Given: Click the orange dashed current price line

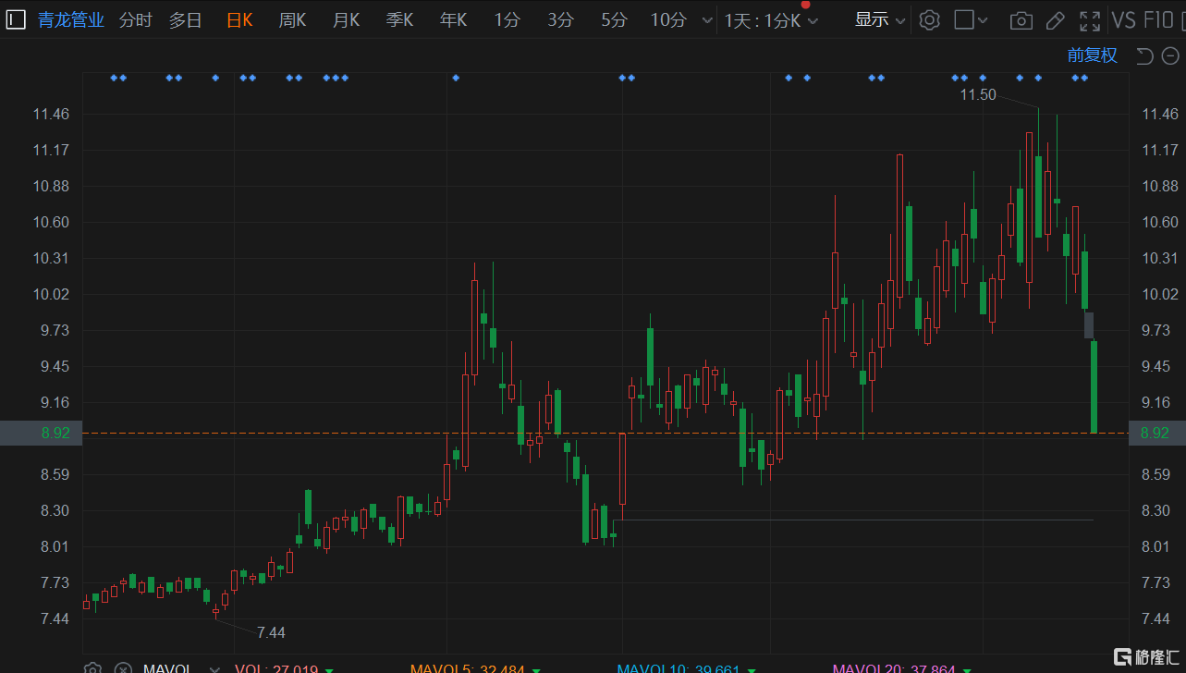Looking at the screenshot, I should point(605,433).
